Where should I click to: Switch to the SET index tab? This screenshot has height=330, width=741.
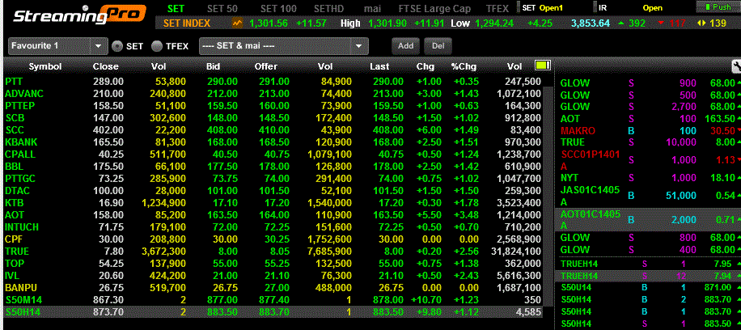(176, 9)
